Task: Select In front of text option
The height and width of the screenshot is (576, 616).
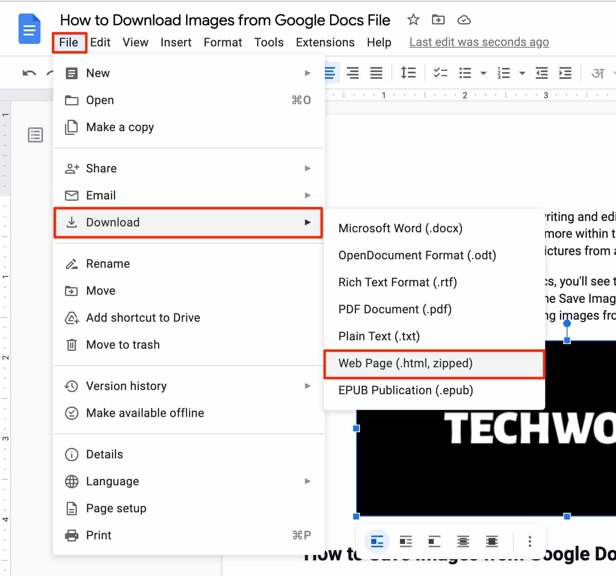Action: click(492, 541)
